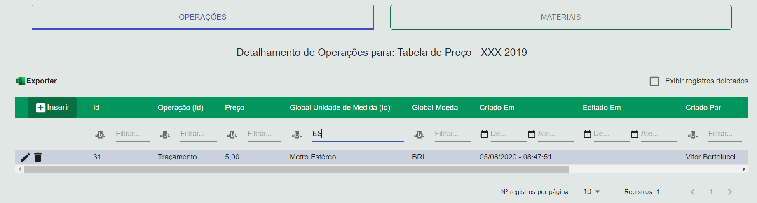Go to the next page chevron
Screen dimensions: 757x203
(x=730, y=192)
